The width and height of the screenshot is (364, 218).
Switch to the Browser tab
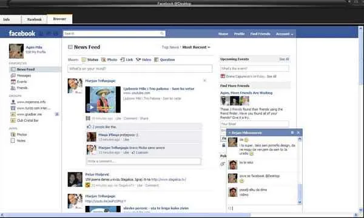click(59, 19)
